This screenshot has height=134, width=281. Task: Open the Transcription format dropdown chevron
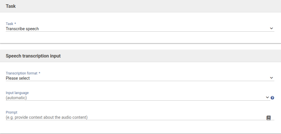(x=271, y=78)
